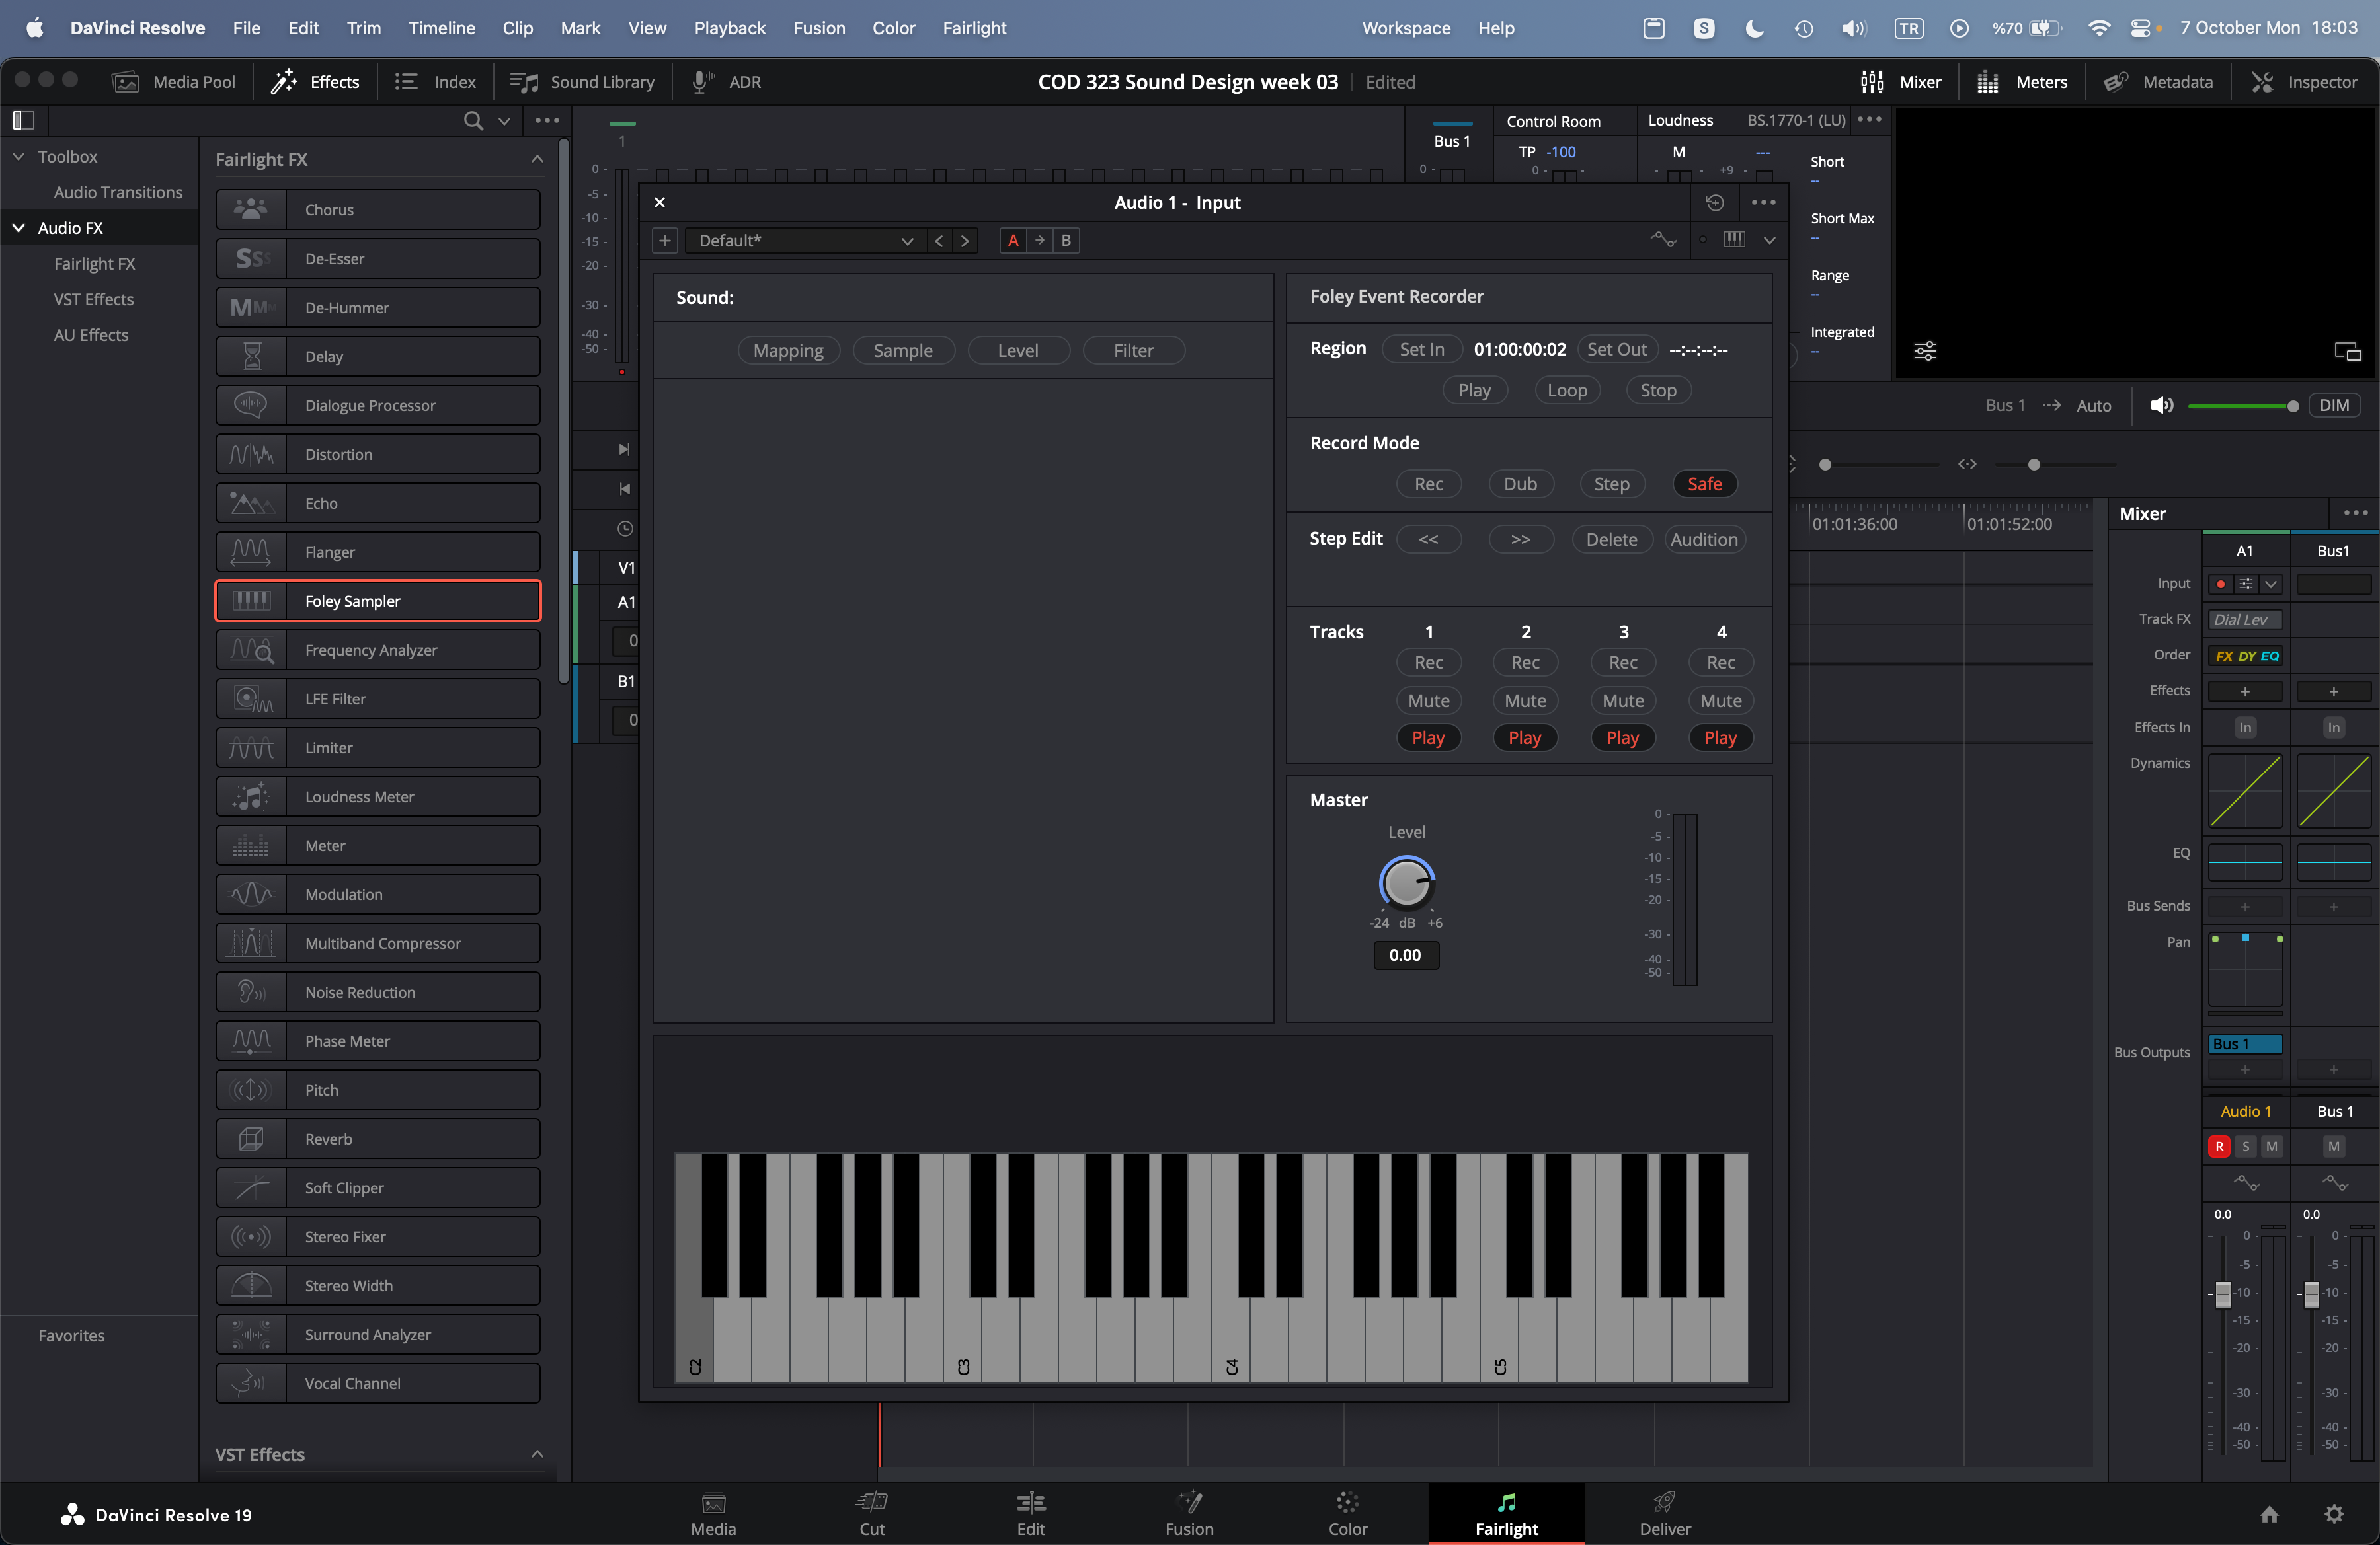The height and width of the screenshot is (1545, 2380).
Task: Adjust the Master Level knob
Action: 1407,882
